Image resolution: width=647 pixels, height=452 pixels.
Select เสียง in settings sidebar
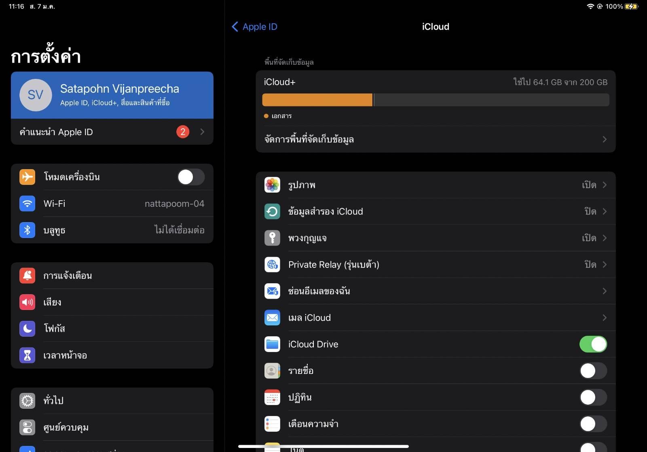pyautogui.click(x=112, y=302)
